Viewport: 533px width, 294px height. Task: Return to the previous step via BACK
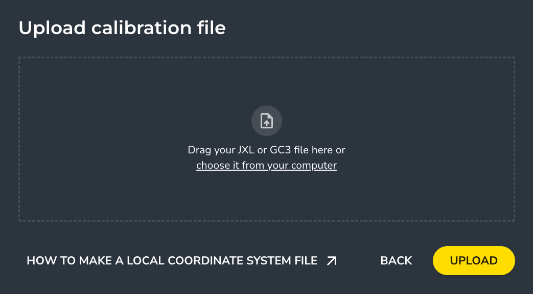click(x=396, y=261)
